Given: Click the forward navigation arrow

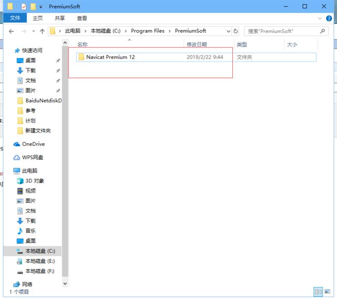Looking at the screenshot, I should [x=24, y=32].
